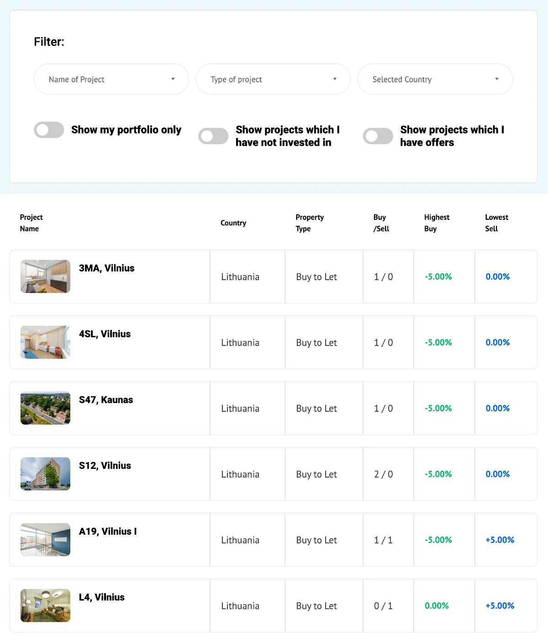
Task: View project A19, Vilnius I
Action: click(108, 531)
